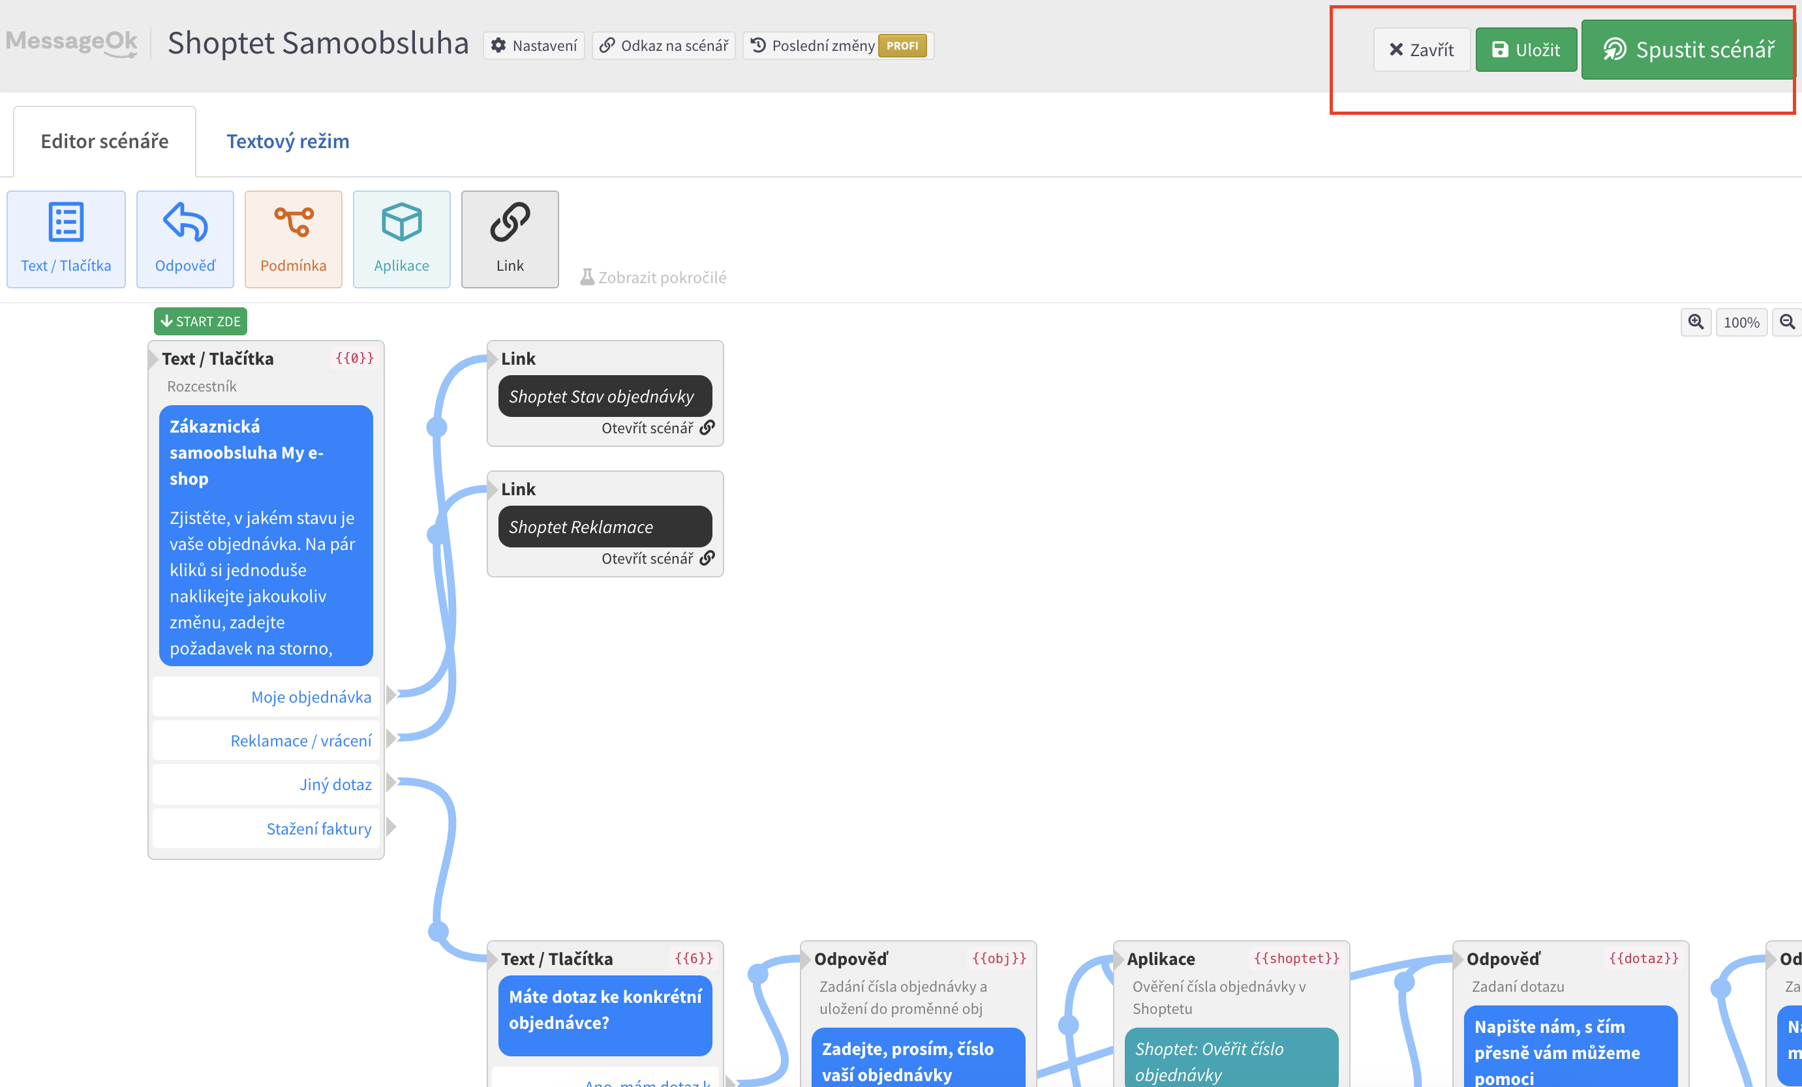Open Nastavení scenario settings
Image resolution: width=1802 pixels, height=1087 pixels.
(534, 46)
